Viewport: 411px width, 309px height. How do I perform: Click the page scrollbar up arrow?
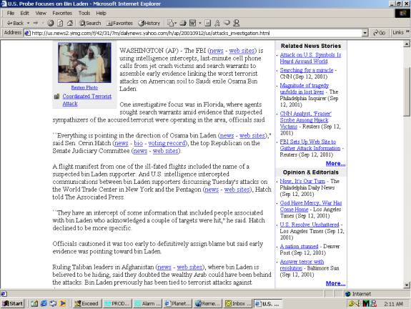(407, 44)
